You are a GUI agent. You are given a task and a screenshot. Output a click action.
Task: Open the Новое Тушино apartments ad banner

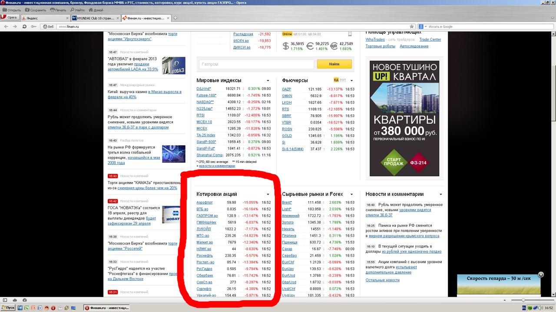(x=404, y=118)
